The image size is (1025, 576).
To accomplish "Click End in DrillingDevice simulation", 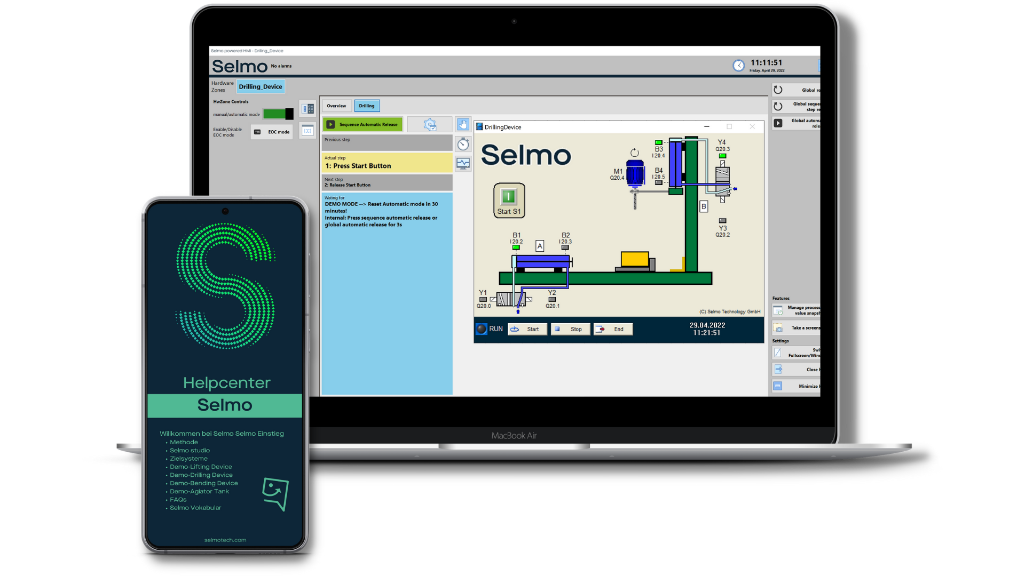I will pyautogui.click(x=613, y=330).
